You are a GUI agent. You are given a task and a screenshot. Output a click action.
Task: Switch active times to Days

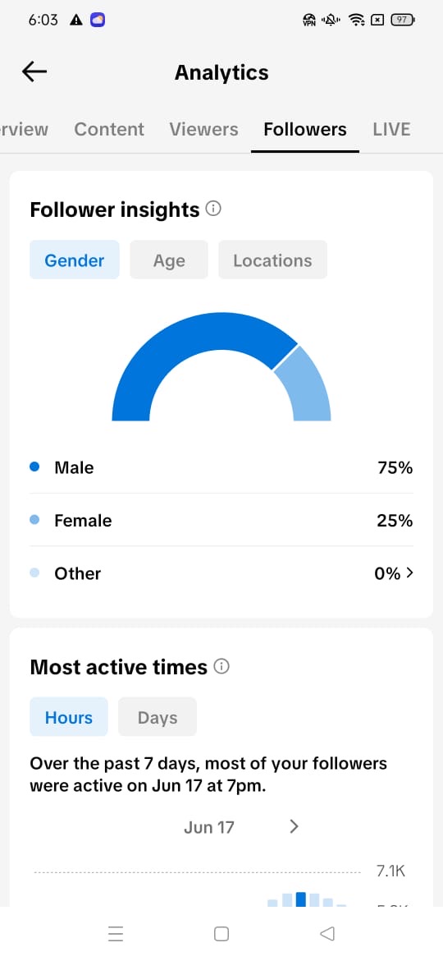coord(158,717)
